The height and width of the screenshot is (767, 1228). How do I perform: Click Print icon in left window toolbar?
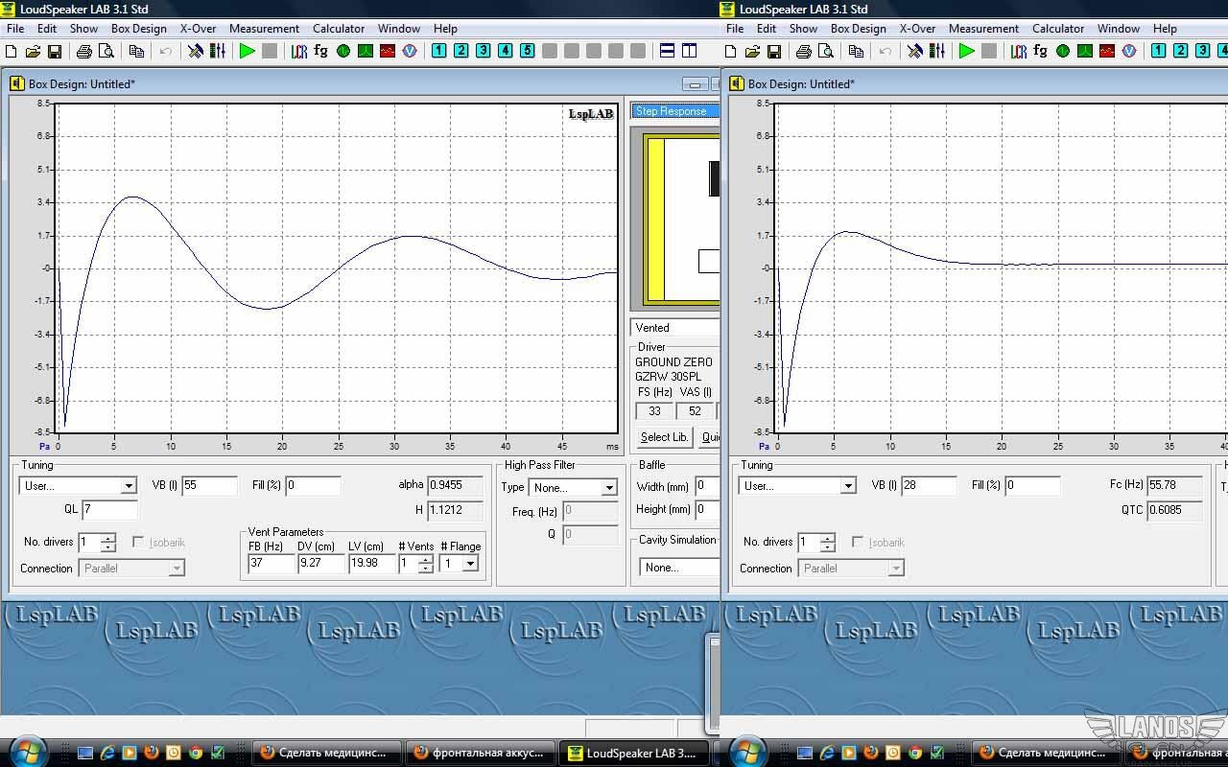coord(83,51)
